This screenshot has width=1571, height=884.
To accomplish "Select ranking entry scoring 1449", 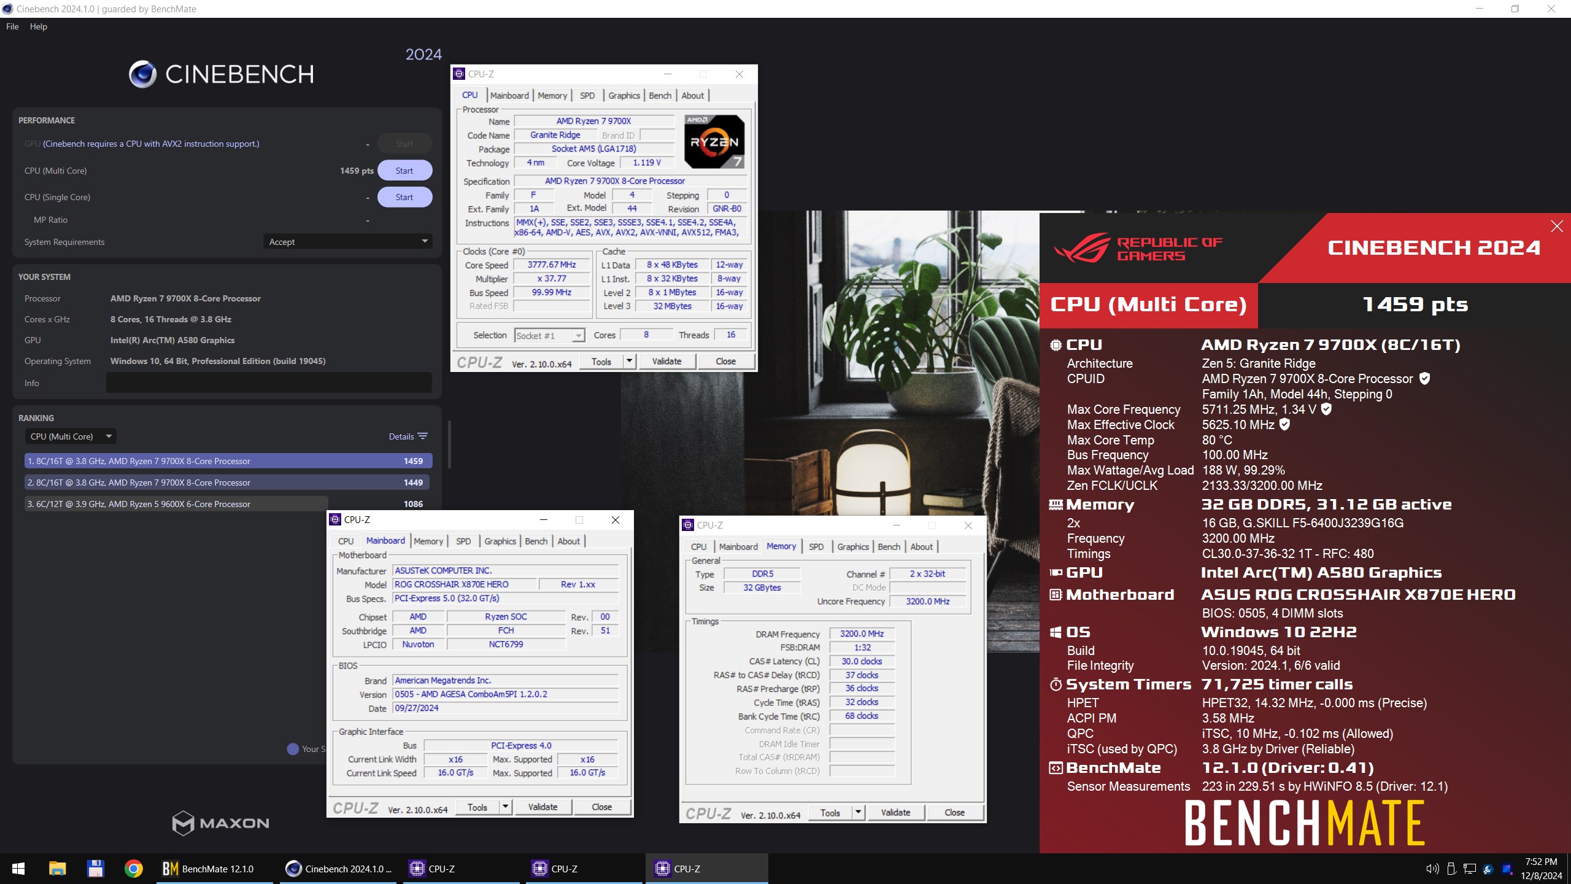I will pyautogui.click(x=228, y=483).
